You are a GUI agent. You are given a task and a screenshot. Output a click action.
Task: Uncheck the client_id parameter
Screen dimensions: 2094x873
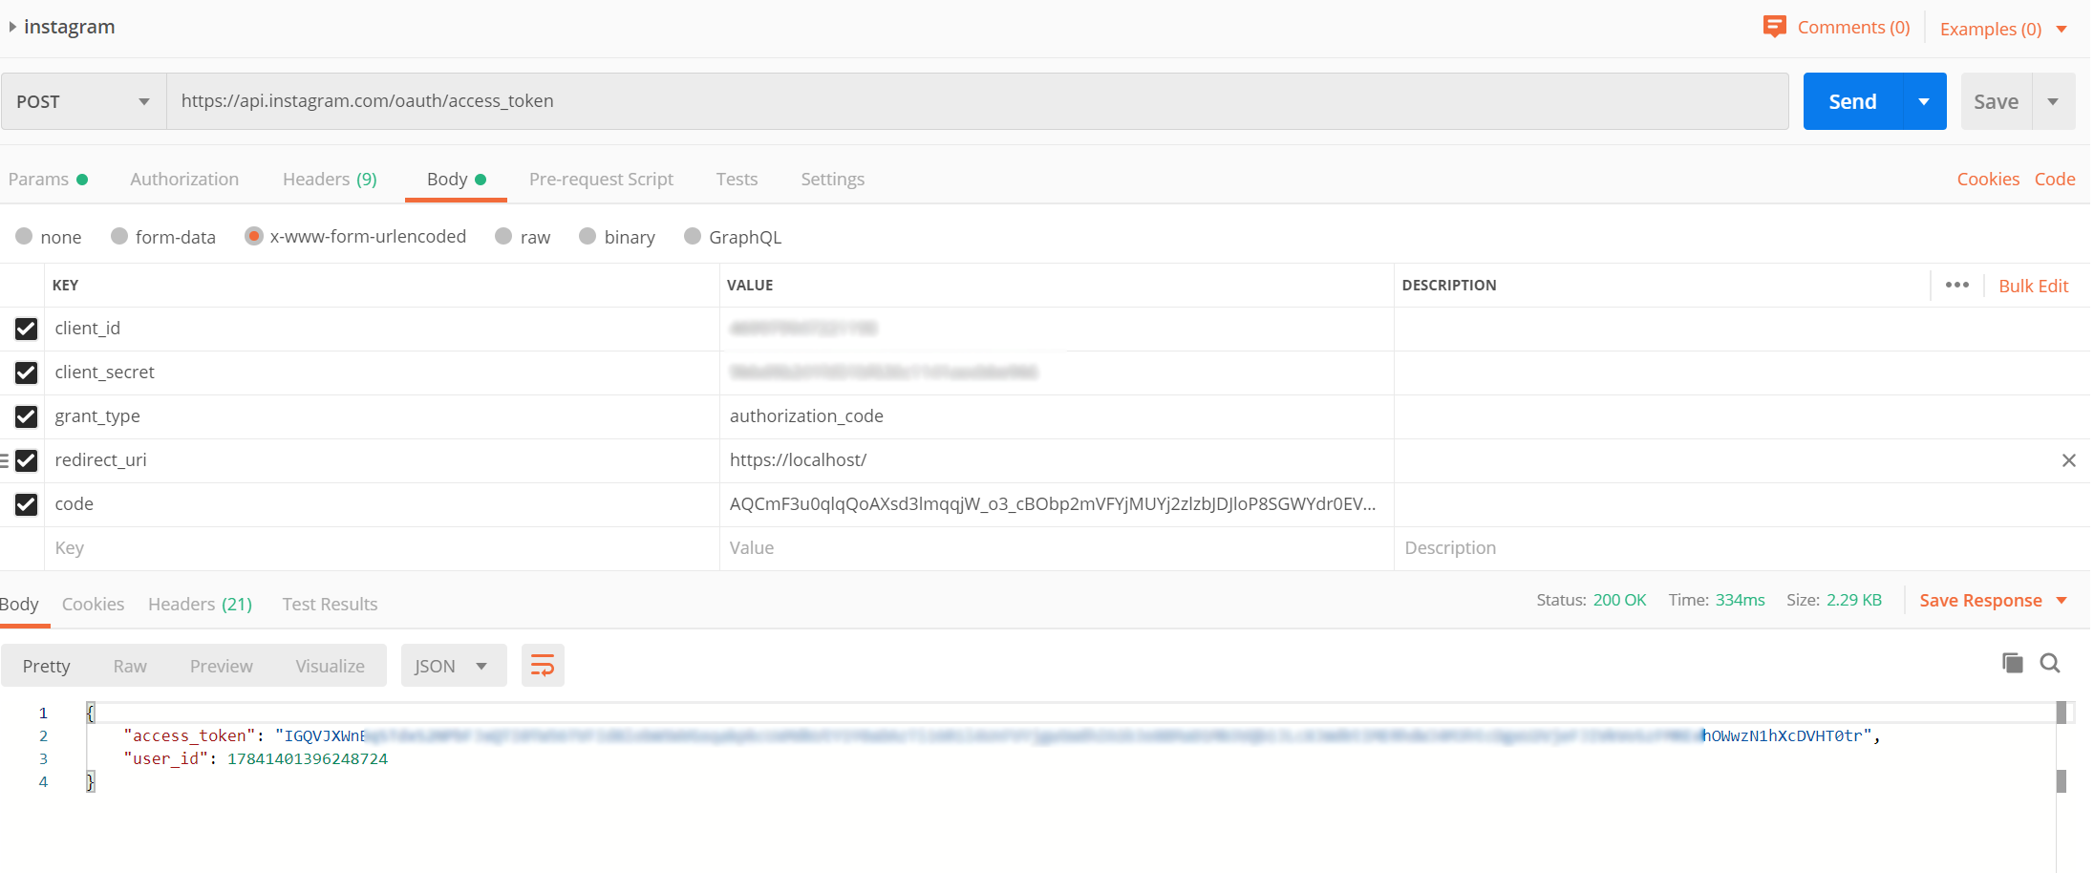coord(26,329)
